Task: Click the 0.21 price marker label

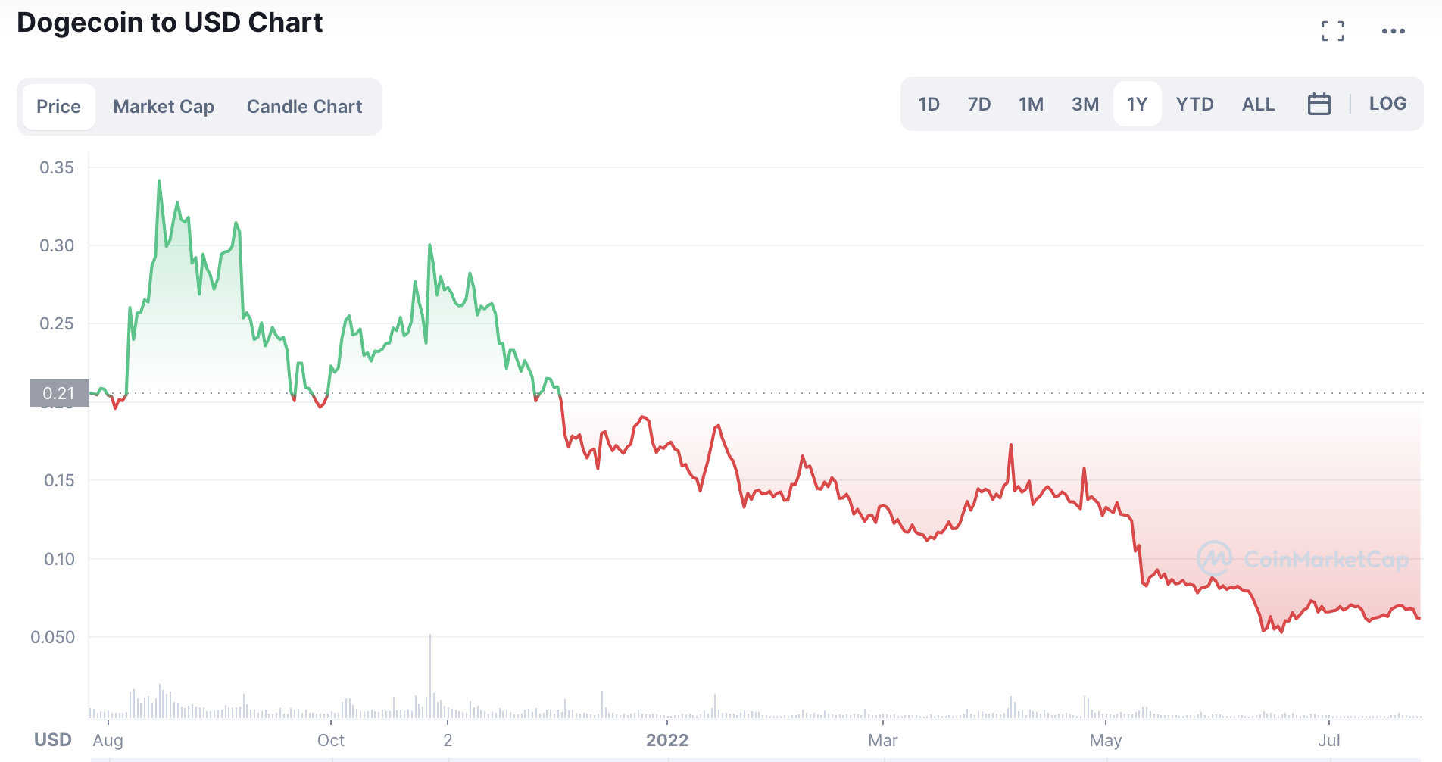Action: pos(59,393)
